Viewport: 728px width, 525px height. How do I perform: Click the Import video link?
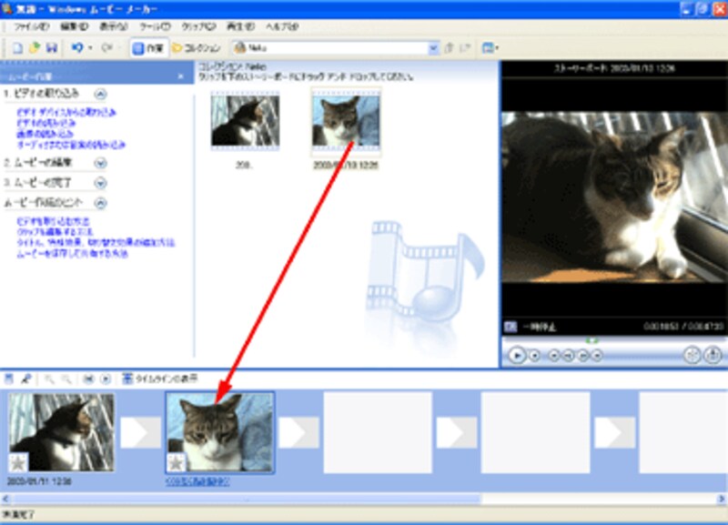click(x=46, y=123)
